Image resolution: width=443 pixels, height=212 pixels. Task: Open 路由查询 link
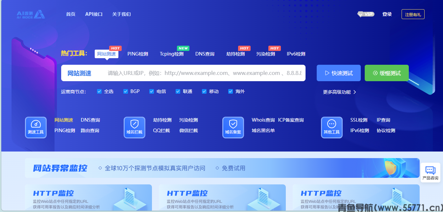coord(90,130)
